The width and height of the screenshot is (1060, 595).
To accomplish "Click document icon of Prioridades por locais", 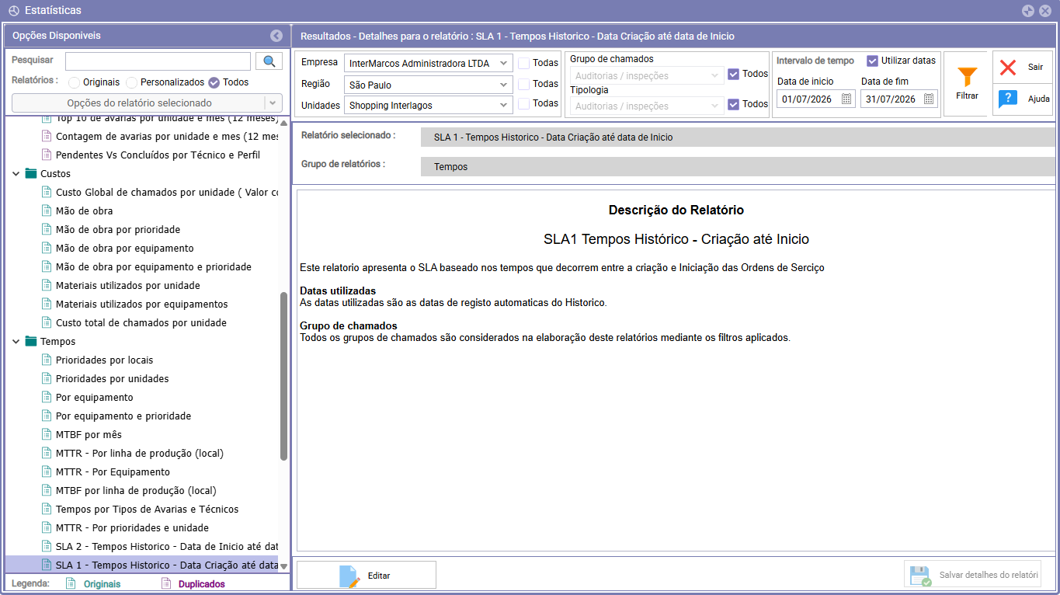I will tap(46, 360).
